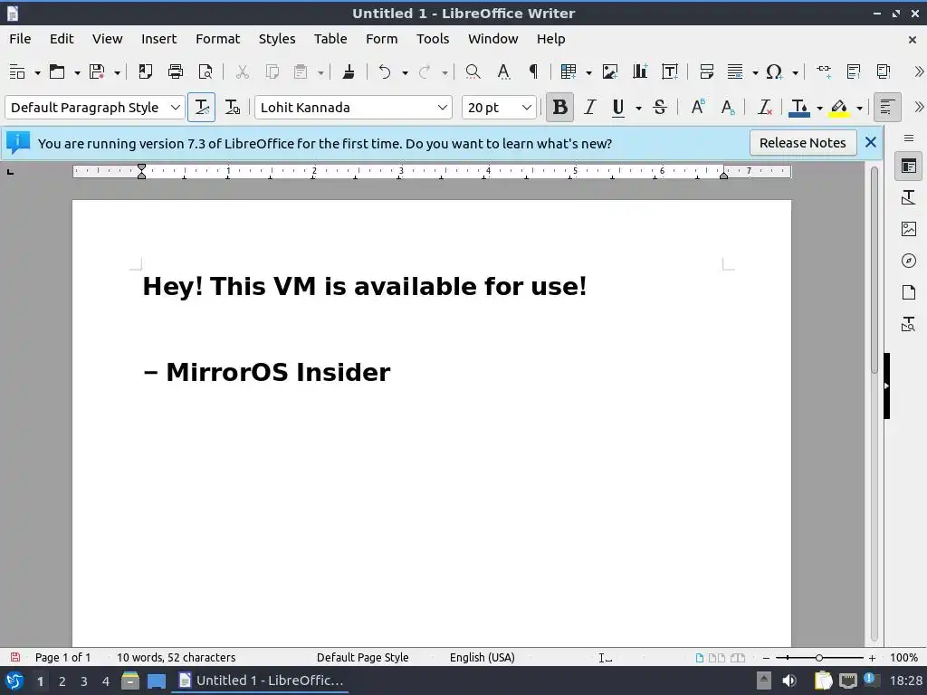
Task: Toggle Align Left button
Action: coord(887,108)
